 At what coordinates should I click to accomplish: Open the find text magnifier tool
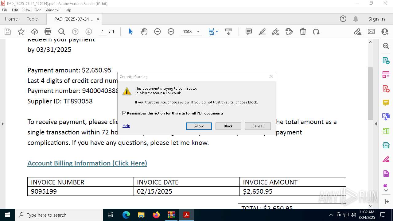pyautogui.click(x=62, y=32)
